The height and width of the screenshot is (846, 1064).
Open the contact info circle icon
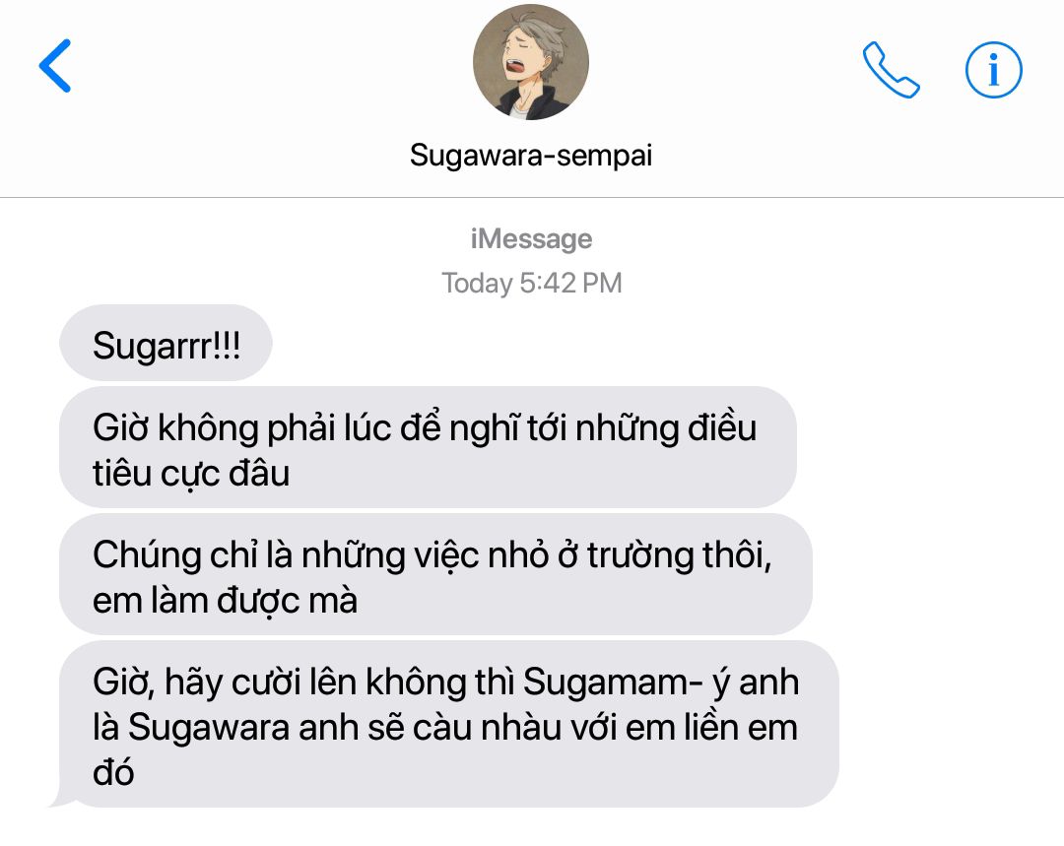993,70
